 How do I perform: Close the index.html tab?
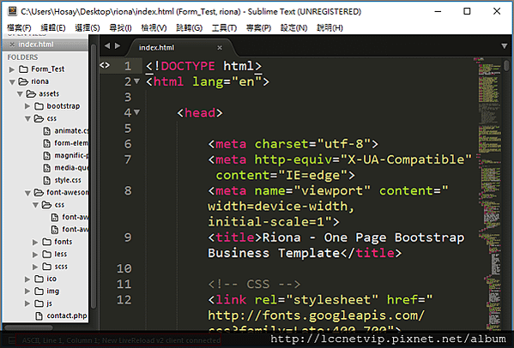pos(220,48)
